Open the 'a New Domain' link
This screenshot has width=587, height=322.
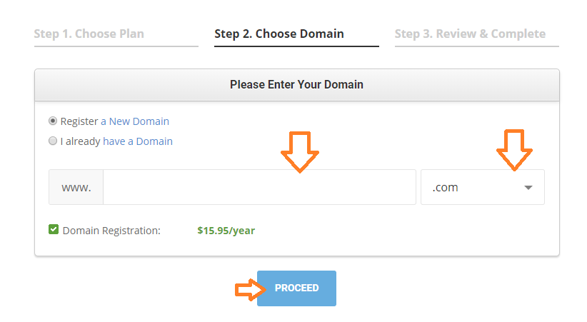(135, 121)
